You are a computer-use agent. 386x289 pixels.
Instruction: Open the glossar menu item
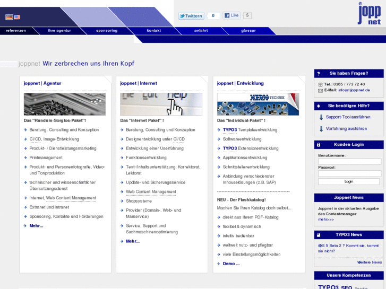coord(248,31)
